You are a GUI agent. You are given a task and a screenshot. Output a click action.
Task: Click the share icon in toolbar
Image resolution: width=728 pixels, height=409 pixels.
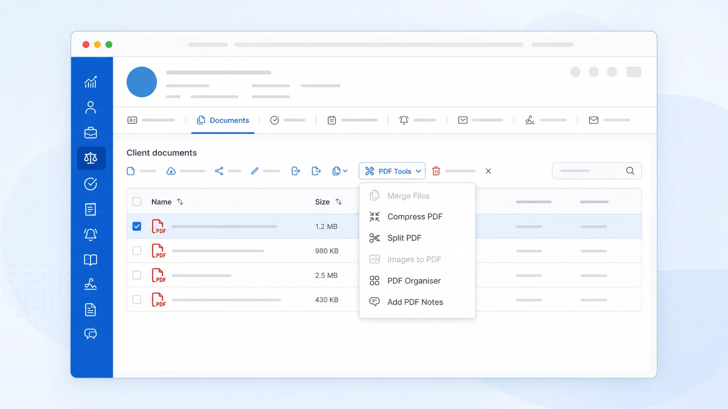[219, 171]
